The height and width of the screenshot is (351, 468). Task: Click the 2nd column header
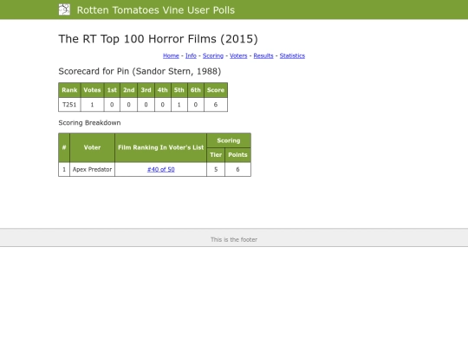pos(128,90)
